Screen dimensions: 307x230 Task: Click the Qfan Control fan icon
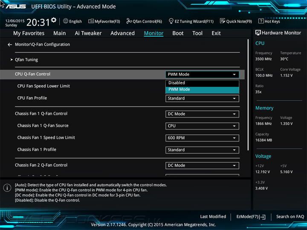[x=129, y=21]
